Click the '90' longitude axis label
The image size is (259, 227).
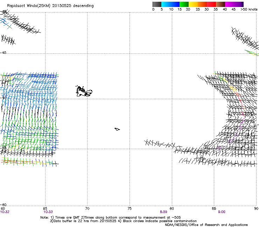point(256,208)
